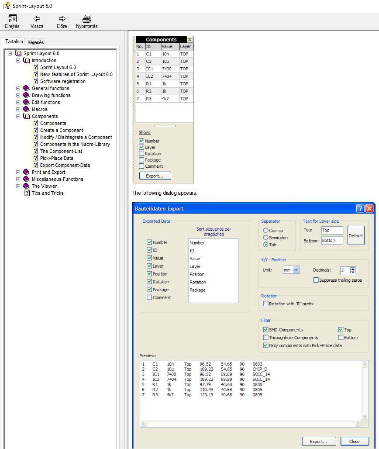Viewport: 379px width, 449px height.
Task: Open The Component-List topic
Action: [x=61, y=151]
